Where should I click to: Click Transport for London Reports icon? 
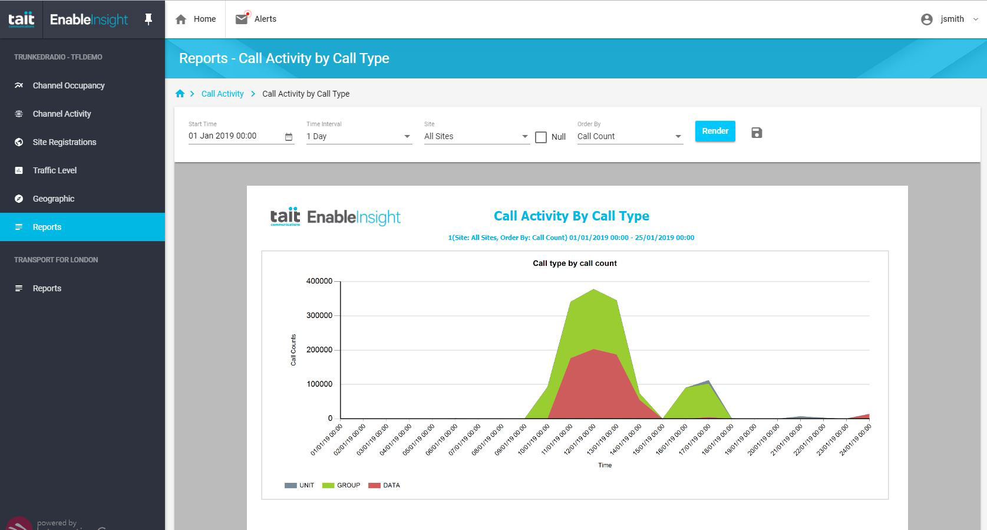19,288
